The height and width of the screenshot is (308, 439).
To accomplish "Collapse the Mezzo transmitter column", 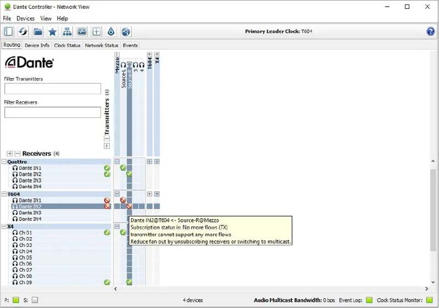I will pos(117,54).
